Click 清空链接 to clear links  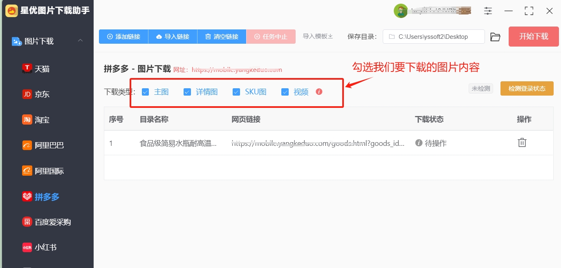point(222,36)
